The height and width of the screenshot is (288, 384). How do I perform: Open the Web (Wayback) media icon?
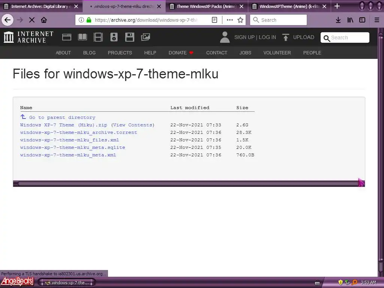point(67,37)
